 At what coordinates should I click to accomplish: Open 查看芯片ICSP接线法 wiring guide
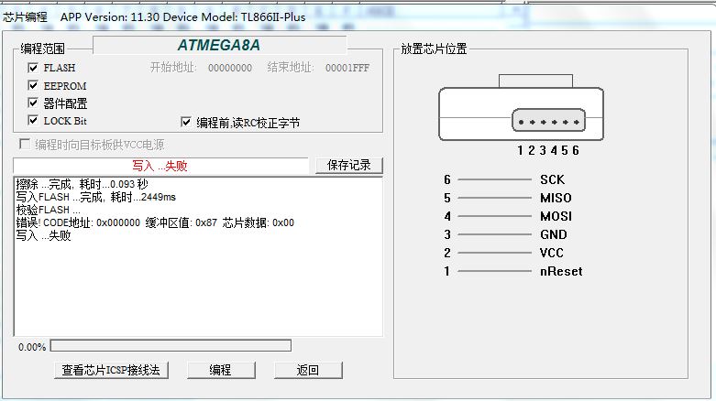[x=111, y=370]
